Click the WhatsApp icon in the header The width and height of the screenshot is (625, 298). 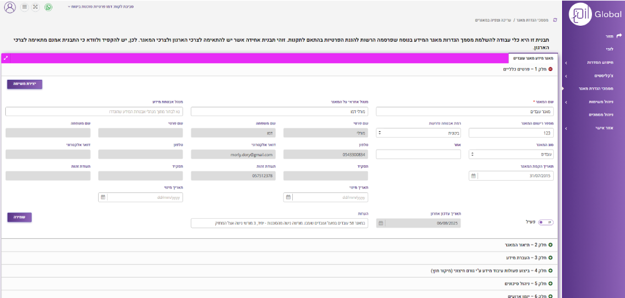coord(48,8)
